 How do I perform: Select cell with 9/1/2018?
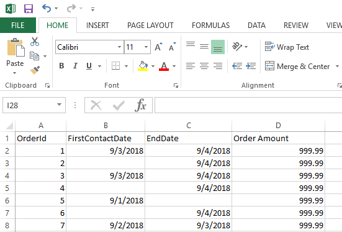click(106, 200)
